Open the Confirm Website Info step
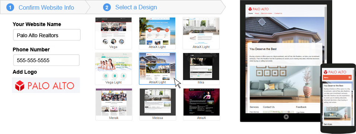This screenshot has height=134, width=356. point(46,7)
